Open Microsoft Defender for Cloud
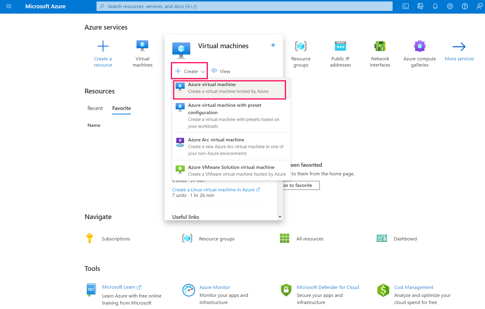 [x=328, y=287]
